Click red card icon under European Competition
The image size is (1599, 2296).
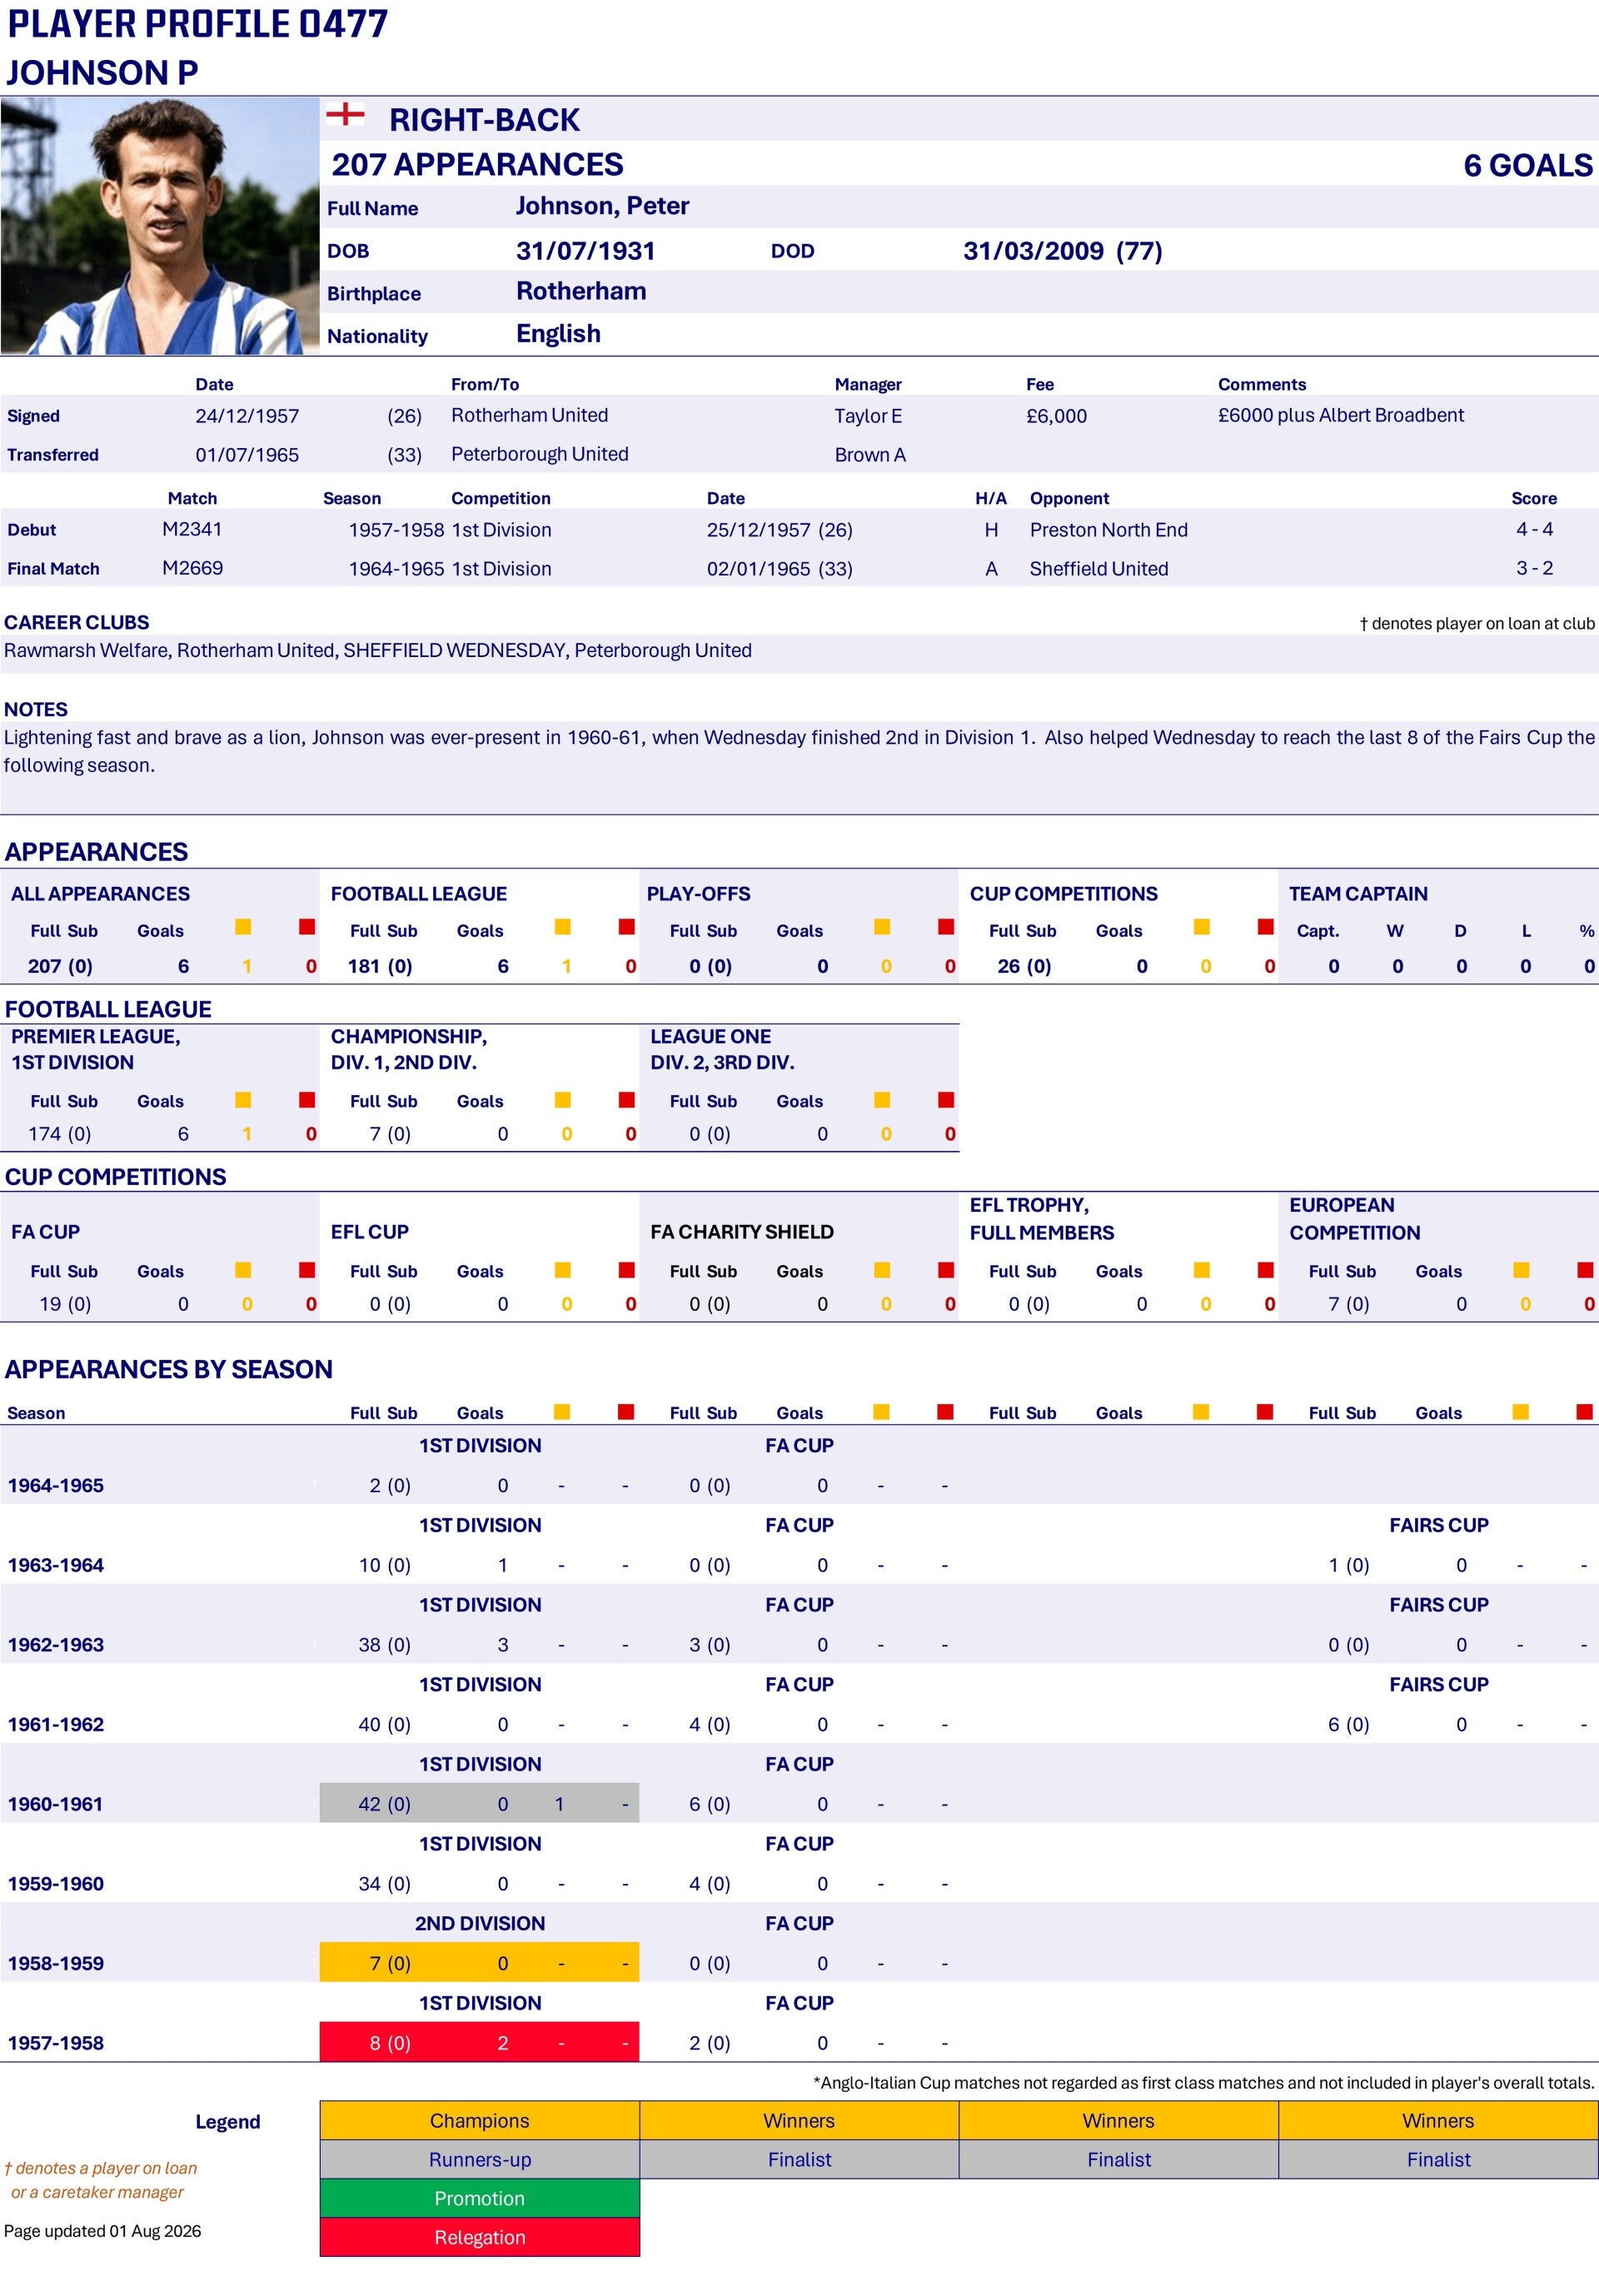coord(1585,1270)
